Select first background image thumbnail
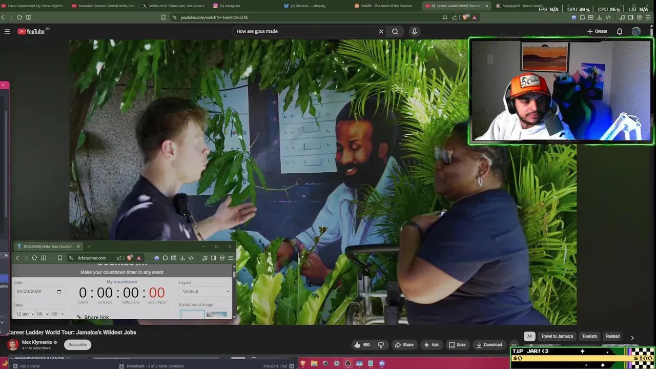Image resolution: width=656 pixels, height=369 pixels. point(192,314)
